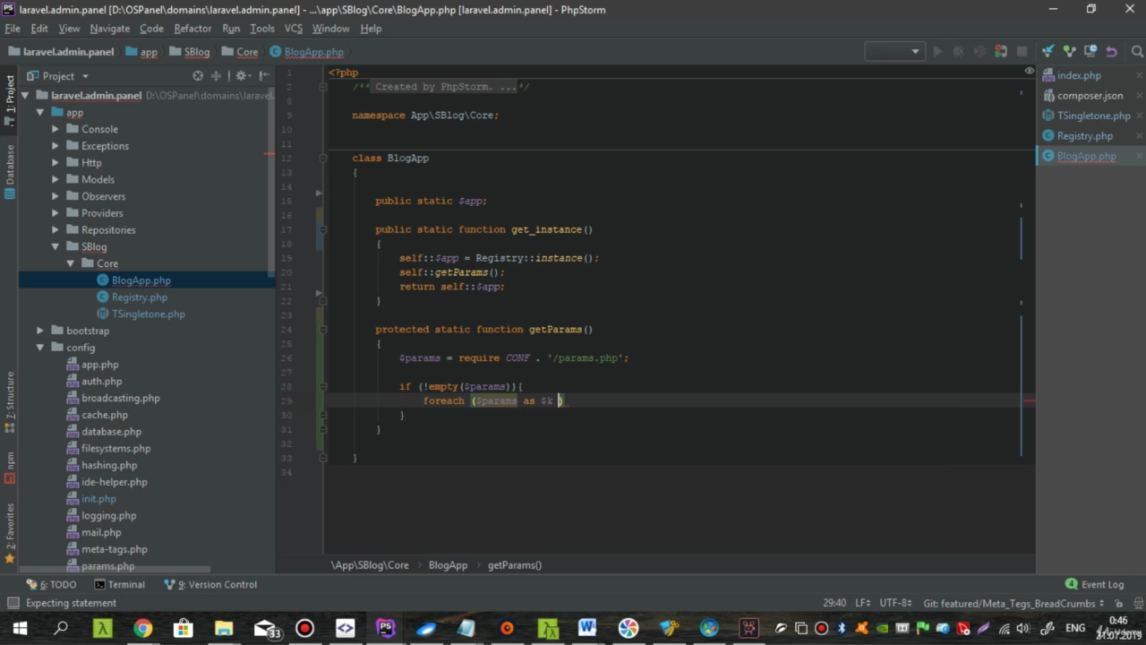Image resolution: width=1146 pixels, height=645 pixels.
Task: Click the Run with Coverage icon
Action: tap(979, 51)
